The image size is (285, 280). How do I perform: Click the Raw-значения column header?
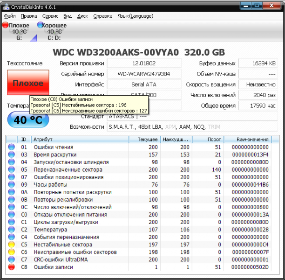click(248, 140)
